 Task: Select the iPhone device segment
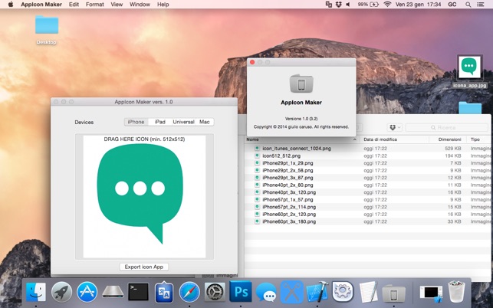[136, 122]
